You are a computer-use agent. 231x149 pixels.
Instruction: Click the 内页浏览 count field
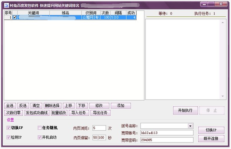click(99, 128)
